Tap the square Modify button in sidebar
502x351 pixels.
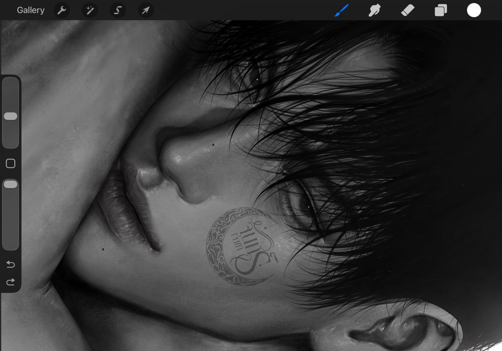(10, 163)
